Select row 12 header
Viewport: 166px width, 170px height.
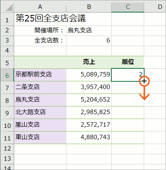tap(7, 149)
